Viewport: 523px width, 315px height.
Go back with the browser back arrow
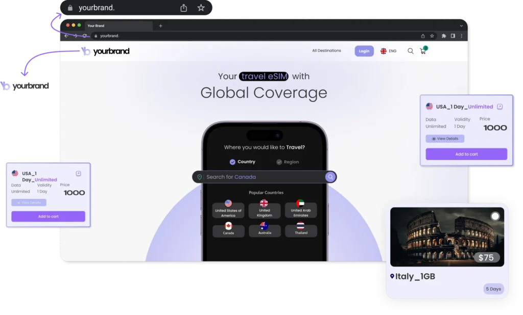pos(66,36)
